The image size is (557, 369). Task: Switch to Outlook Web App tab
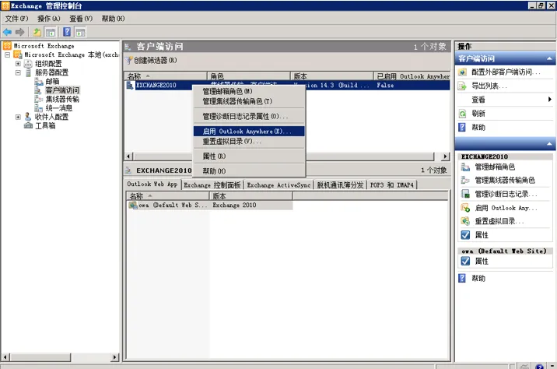click(152, 184)
